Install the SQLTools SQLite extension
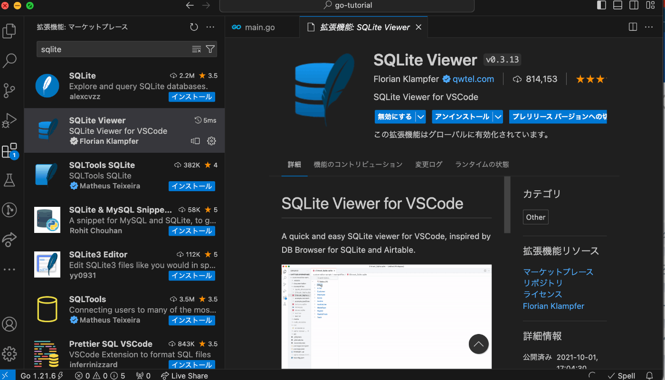Viewport: 665px width, 380px height. click(192, 186)
